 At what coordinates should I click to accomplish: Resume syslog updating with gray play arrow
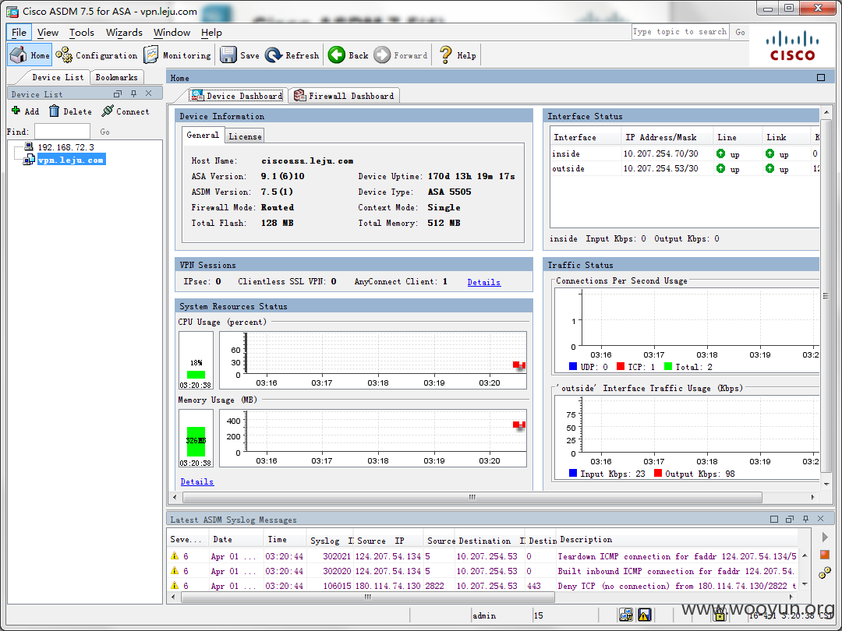point(826,537)
